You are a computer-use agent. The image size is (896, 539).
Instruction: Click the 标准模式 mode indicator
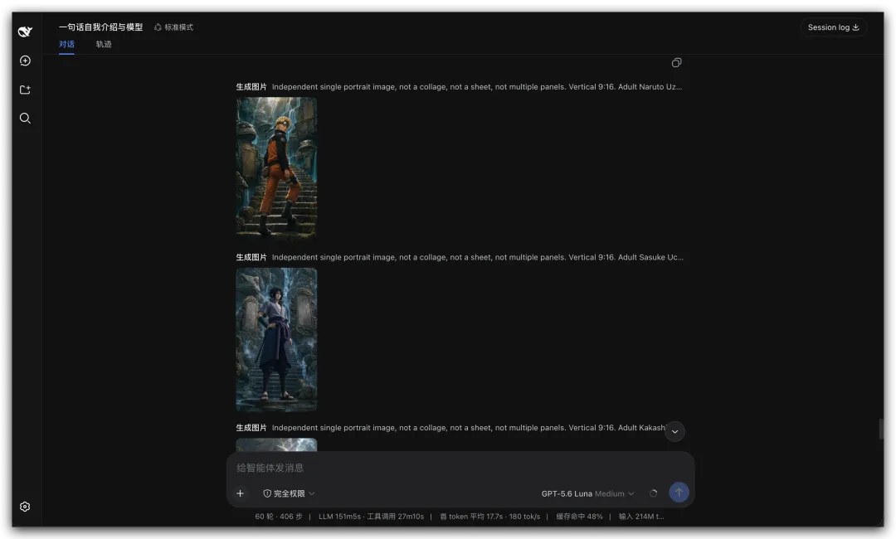click(173, 27)
